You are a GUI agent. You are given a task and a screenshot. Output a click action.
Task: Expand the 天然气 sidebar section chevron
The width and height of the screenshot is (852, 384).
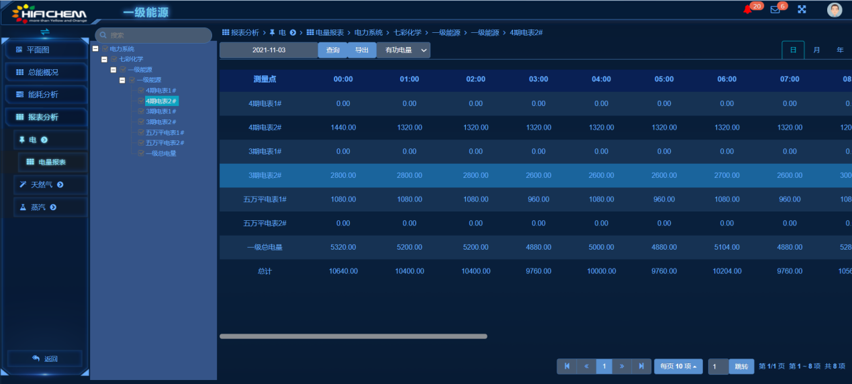coord(60,185)
